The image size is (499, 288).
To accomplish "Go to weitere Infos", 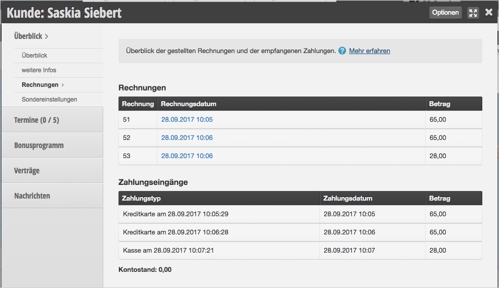I will click(39, 70).
